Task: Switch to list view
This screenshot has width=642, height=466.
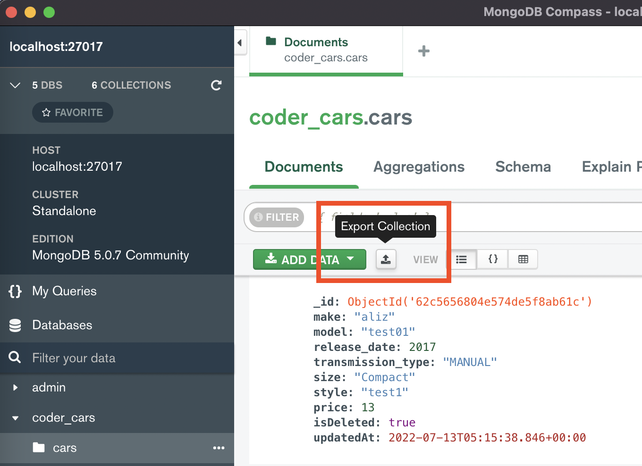Action: click(x=462, y=259)
